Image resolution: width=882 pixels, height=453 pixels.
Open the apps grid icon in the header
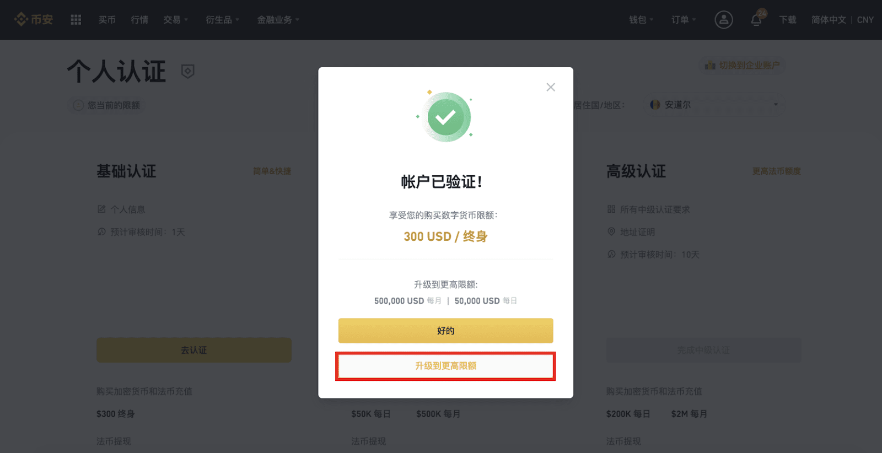[x=76, y=20]
